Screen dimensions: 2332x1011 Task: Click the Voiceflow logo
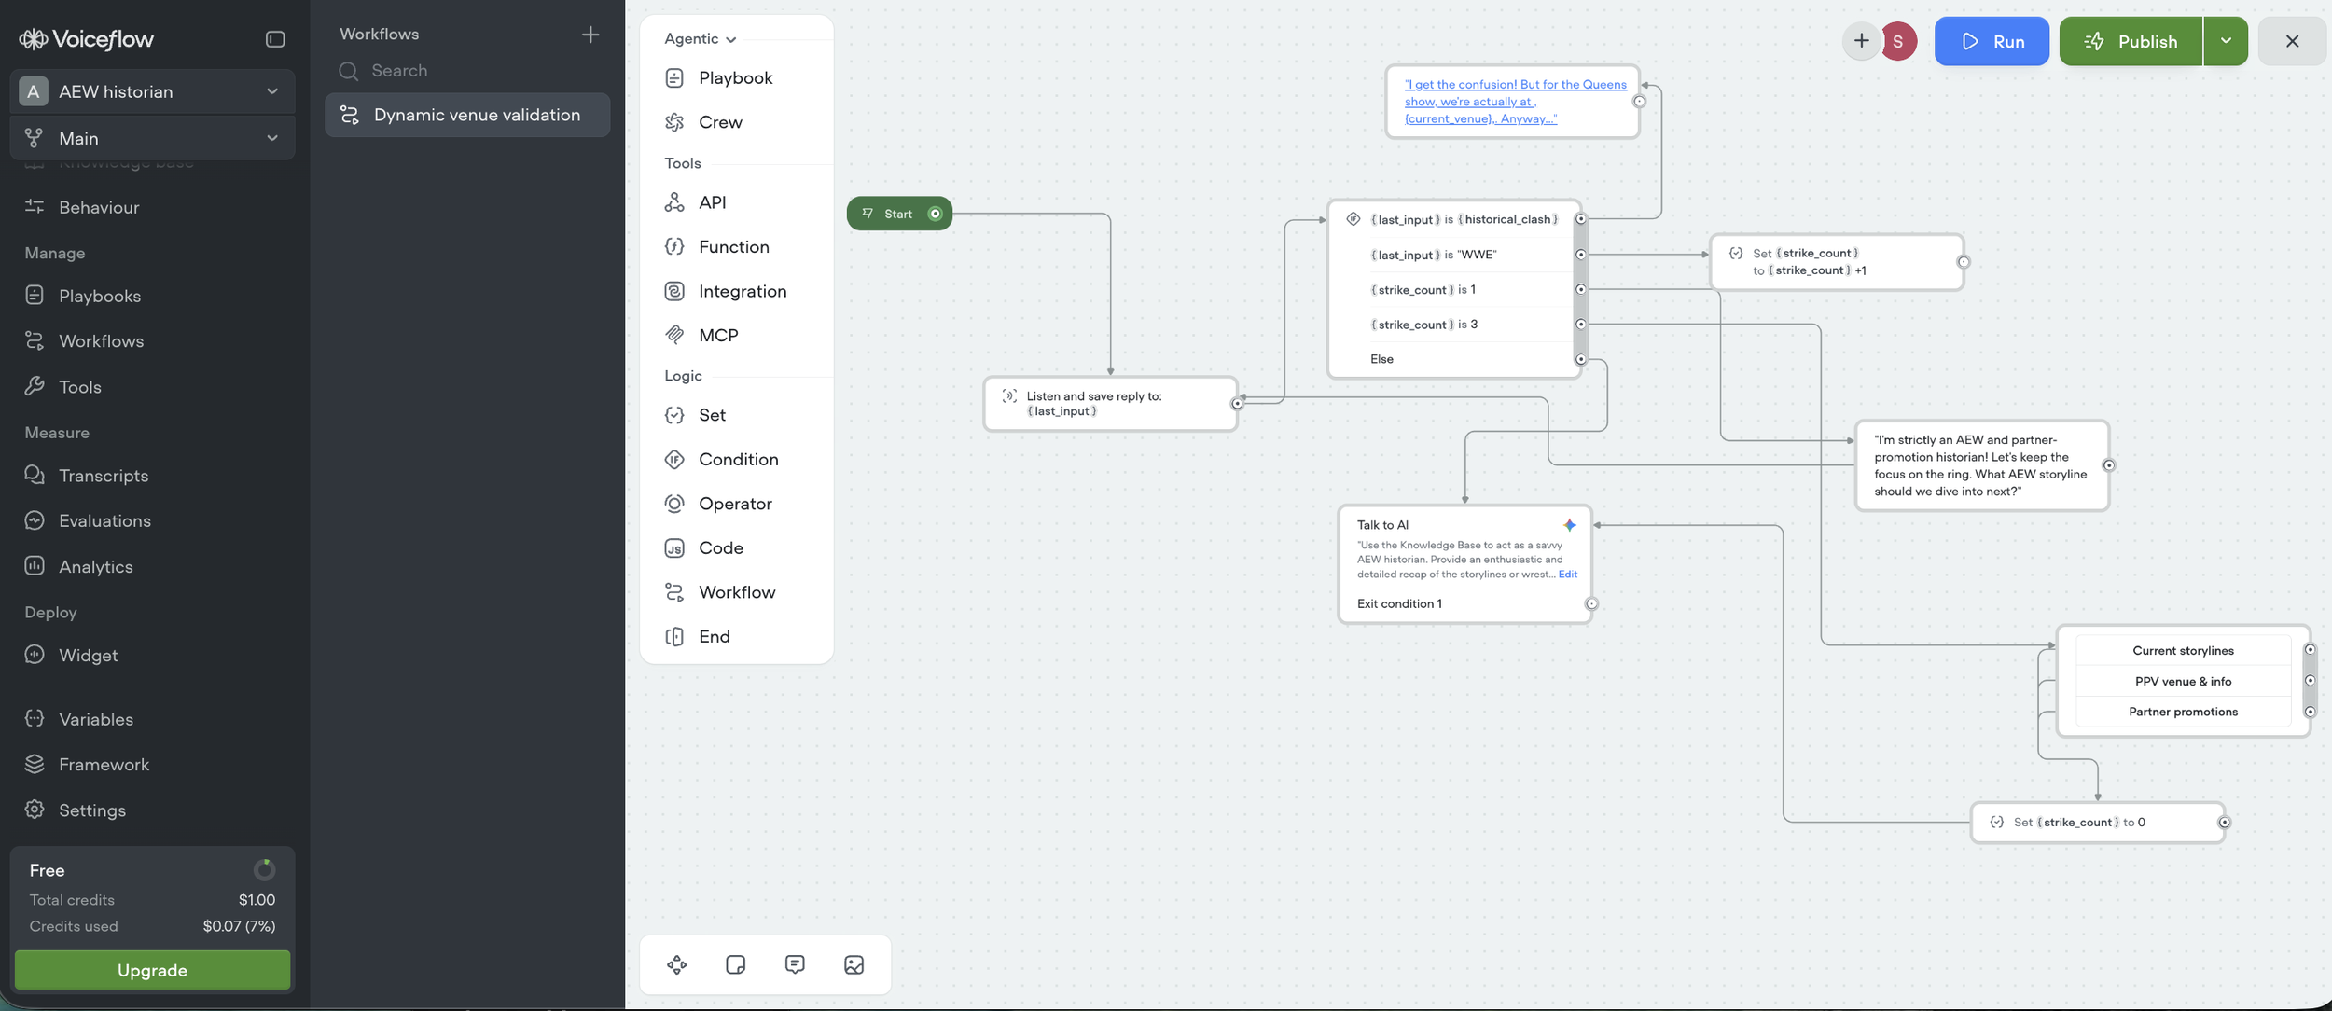coord(86,39)
